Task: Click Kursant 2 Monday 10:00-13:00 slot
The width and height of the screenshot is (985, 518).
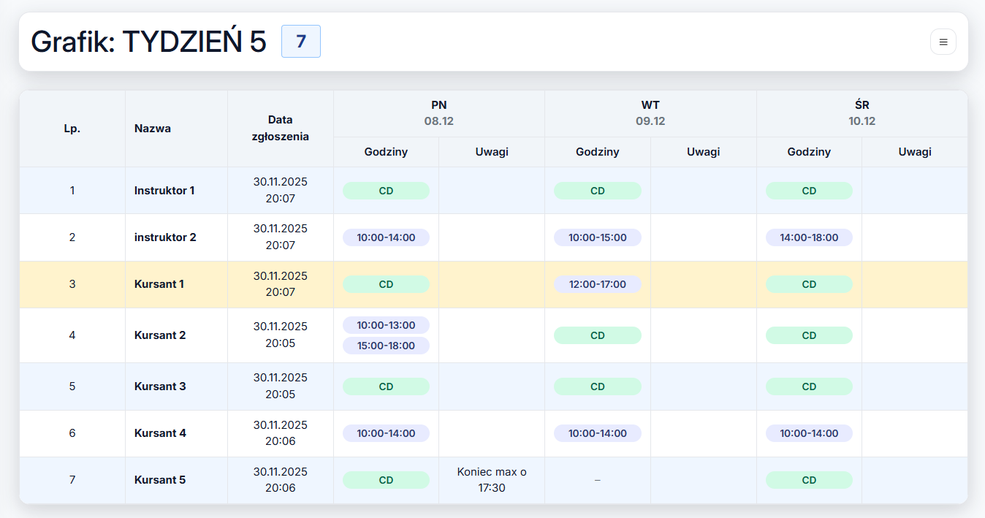Action: (x=386, y=325)
